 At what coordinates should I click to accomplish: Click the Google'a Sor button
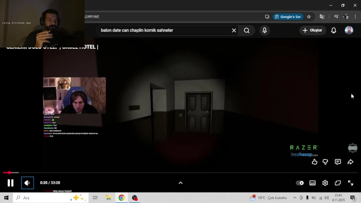pos(288,17)
